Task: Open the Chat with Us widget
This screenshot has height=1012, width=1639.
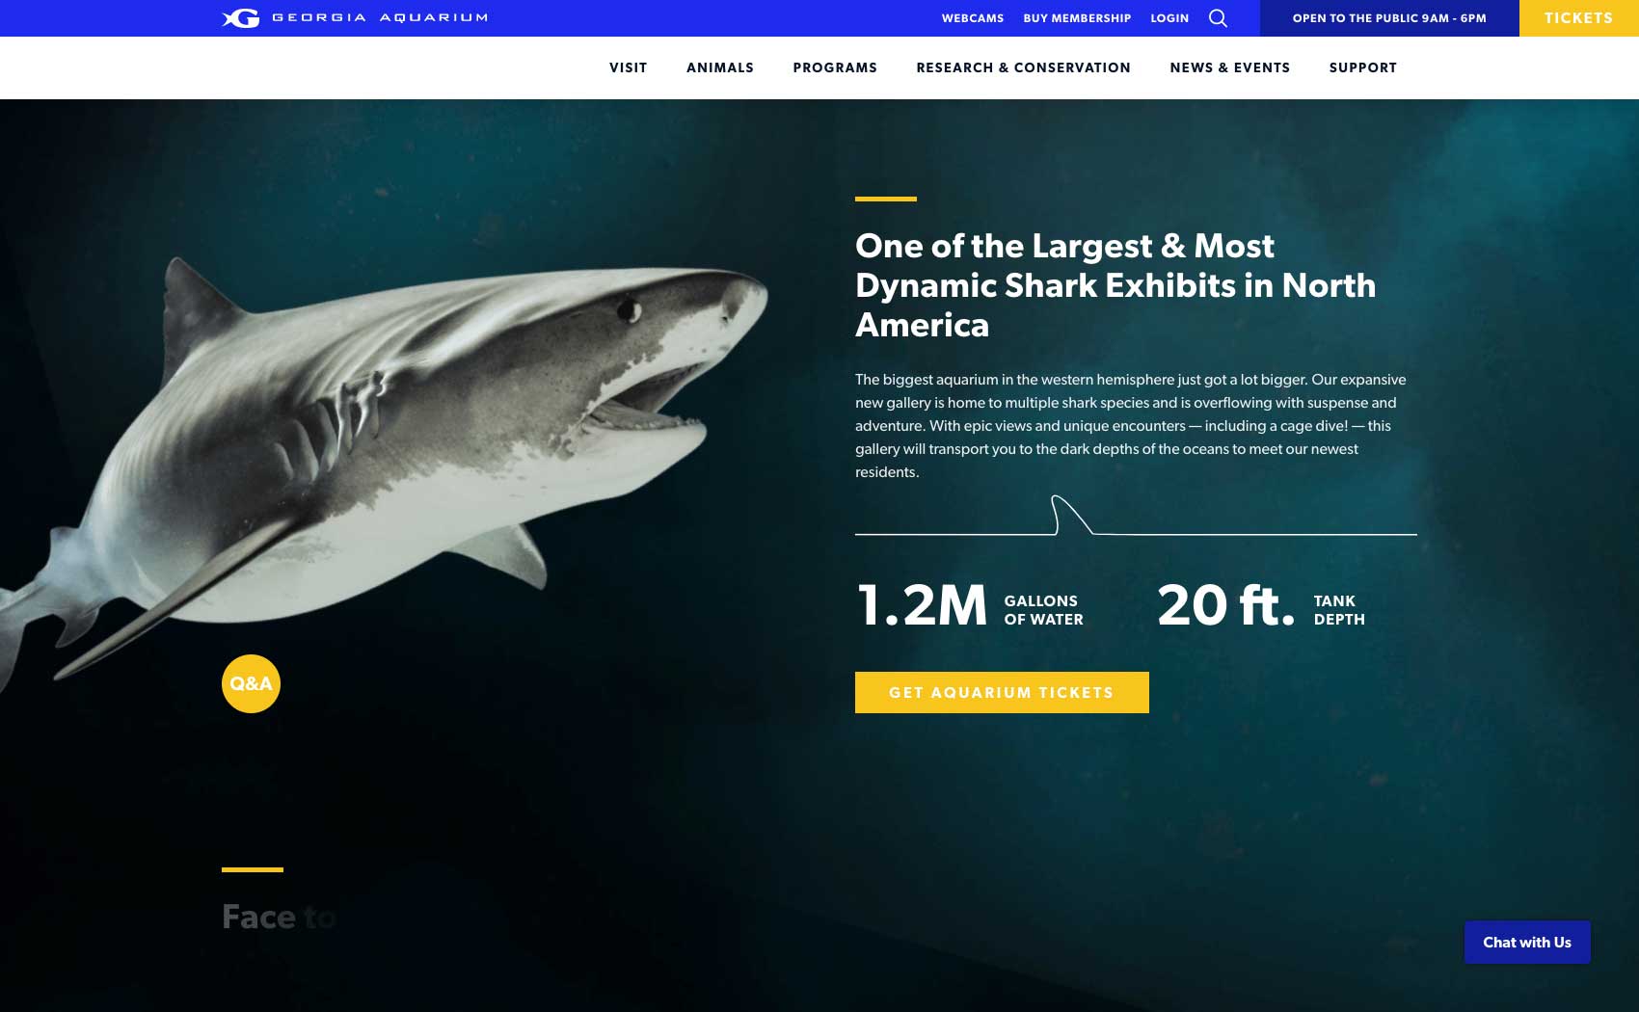Action: (1527, 942)
